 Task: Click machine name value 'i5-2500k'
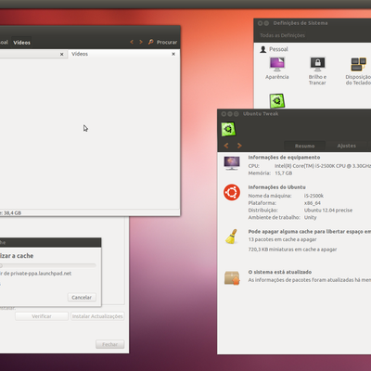pyautogui.click(x=313, y=196)
